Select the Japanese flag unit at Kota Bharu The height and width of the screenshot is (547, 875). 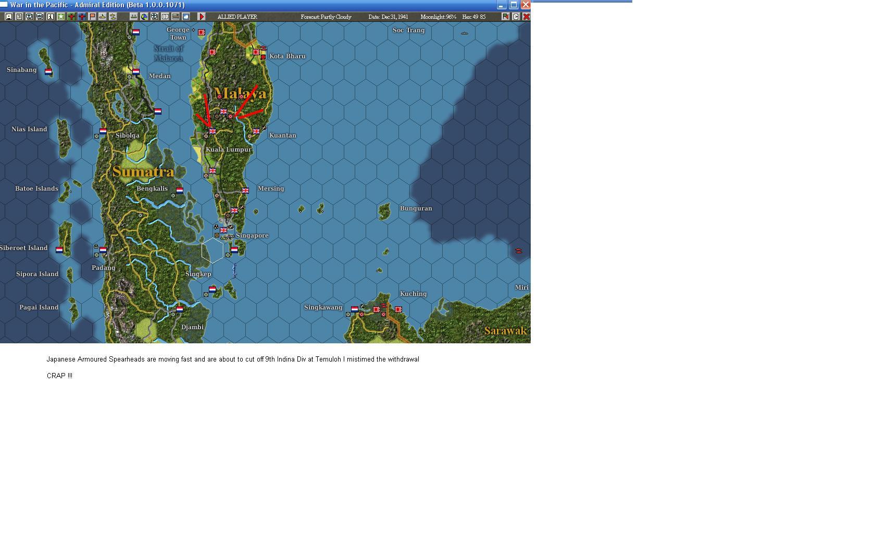(256, 52)
